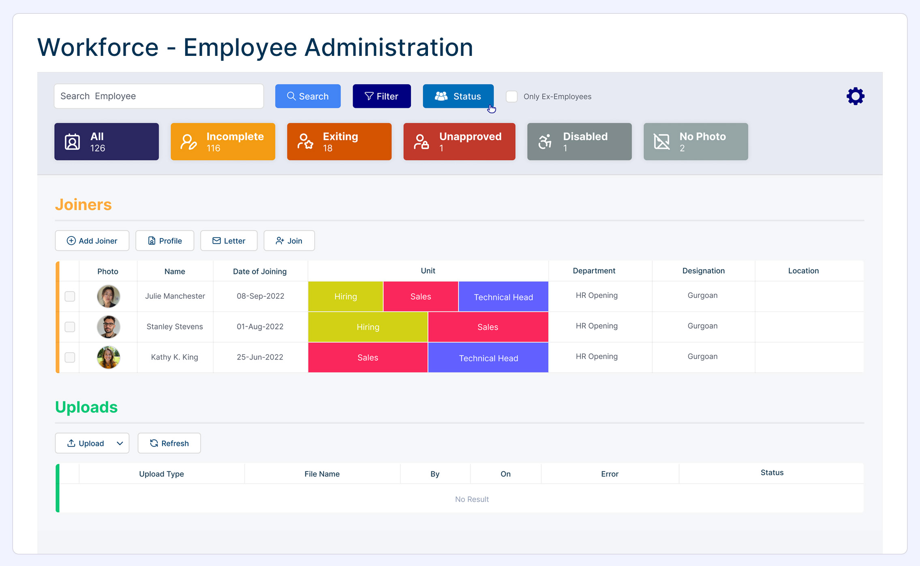Screen dimensions: 920x566
Task: Enable the Only Ex-Employees checkbox
Action: coord(511,96)
